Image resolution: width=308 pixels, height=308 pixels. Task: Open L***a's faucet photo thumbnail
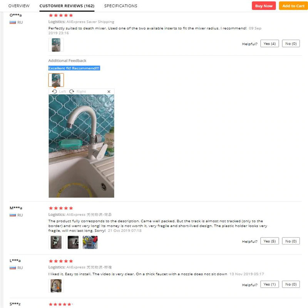pyautogui.click(x=56, y=286)
